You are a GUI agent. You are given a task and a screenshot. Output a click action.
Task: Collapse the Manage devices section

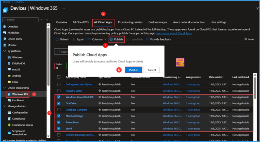(x=5, y=106)
